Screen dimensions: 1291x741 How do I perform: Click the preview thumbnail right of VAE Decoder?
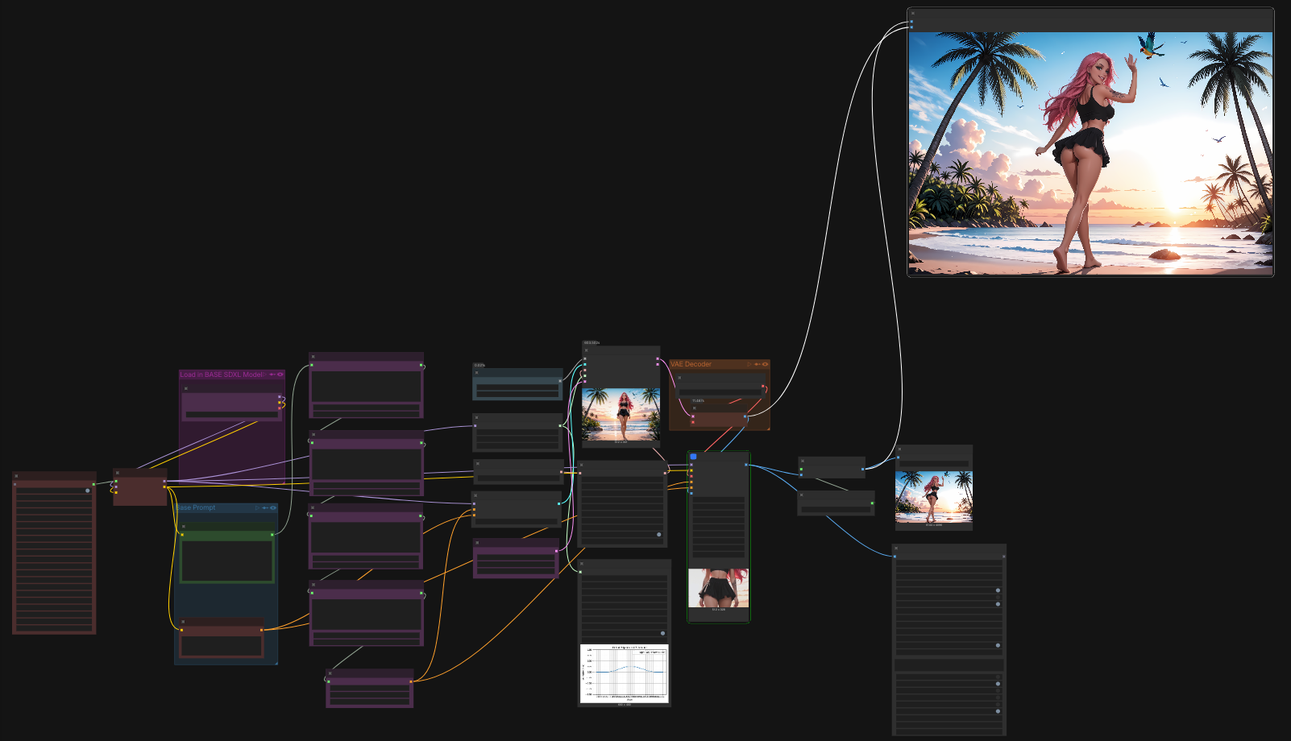click(934, 497)
